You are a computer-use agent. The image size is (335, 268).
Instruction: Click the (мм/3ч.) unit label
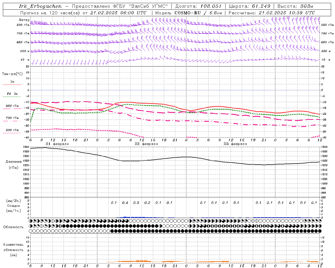[x=13, y=201]
